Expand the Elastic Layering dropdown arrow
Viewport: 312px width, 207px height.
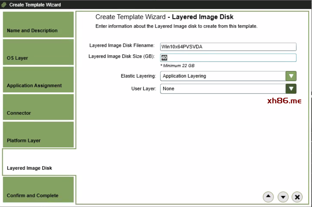click(x=291, y=76)
